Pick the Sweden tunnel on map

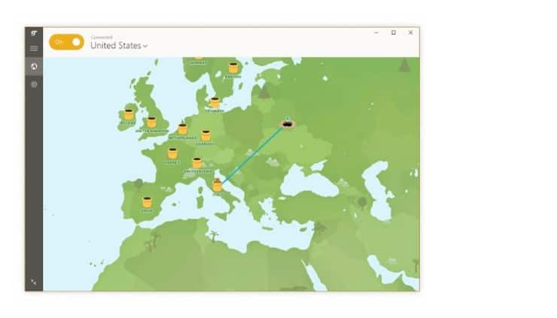point(233,68)
